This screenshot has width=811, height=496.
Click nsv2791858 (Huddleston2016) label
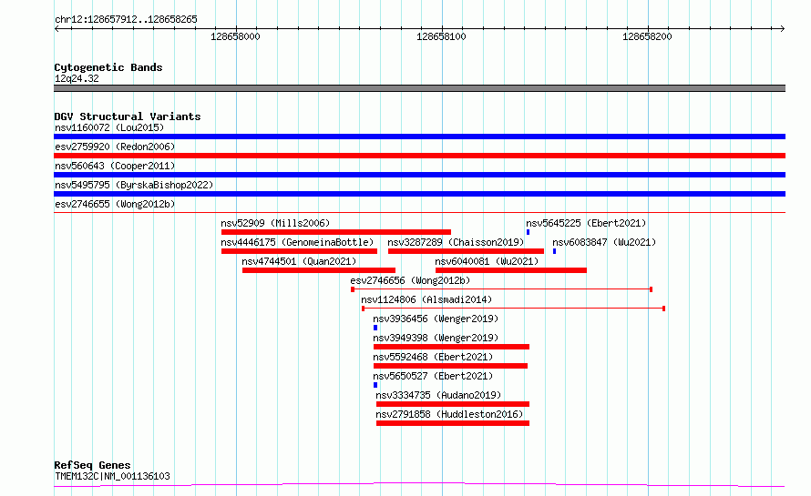(449, 414)
